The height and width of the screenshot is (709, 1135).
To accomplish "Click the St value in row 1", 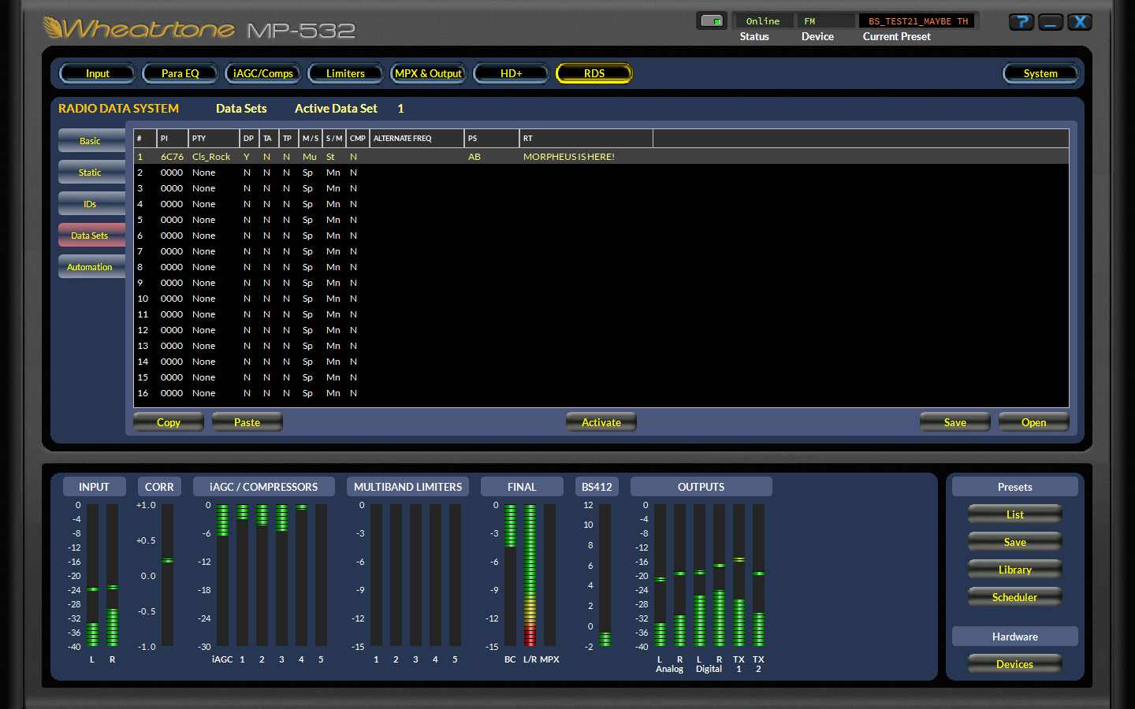I will [x=330, y=157].
